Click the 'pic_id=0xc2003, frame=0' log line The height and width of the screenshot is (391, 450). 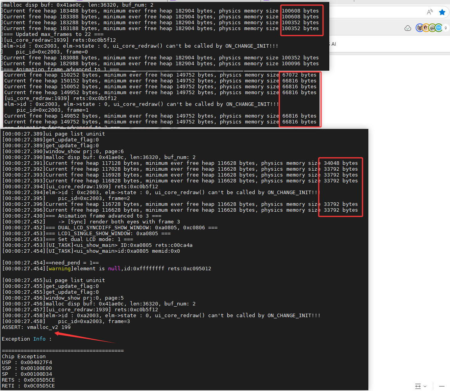click(x=45, y=52)
